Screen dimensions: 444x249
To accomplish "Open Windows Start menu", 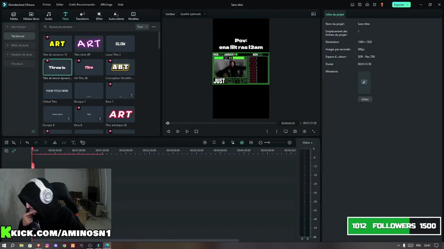I will pyautogui.click(x=4, y=246).
